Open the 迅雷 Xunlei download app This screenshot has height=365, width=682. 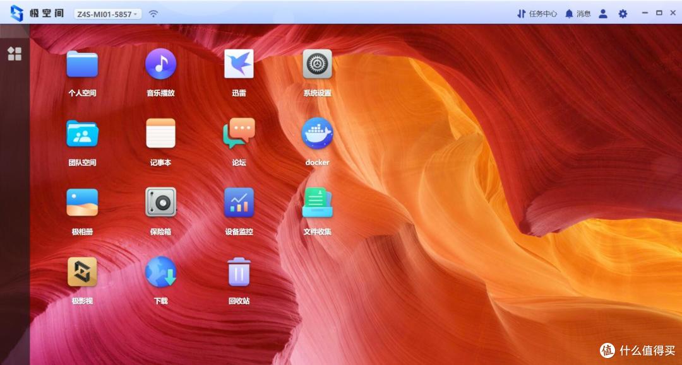239,64
